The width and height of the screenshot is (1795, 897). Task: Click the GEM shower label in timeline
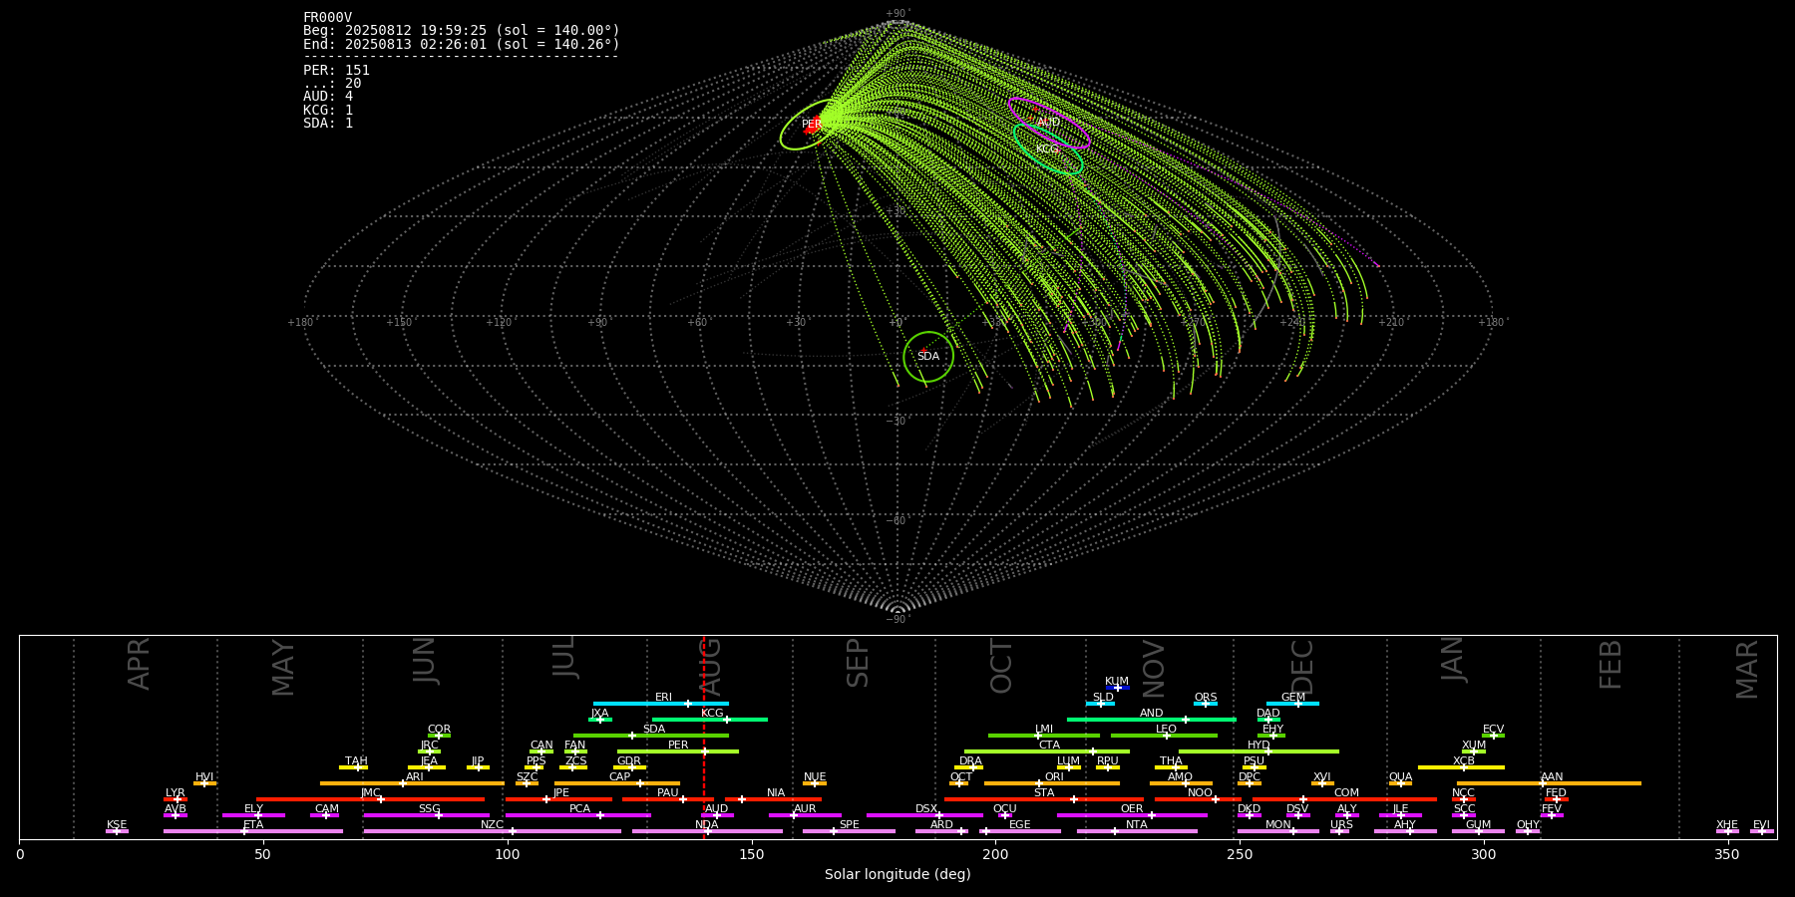point(1293,698)
